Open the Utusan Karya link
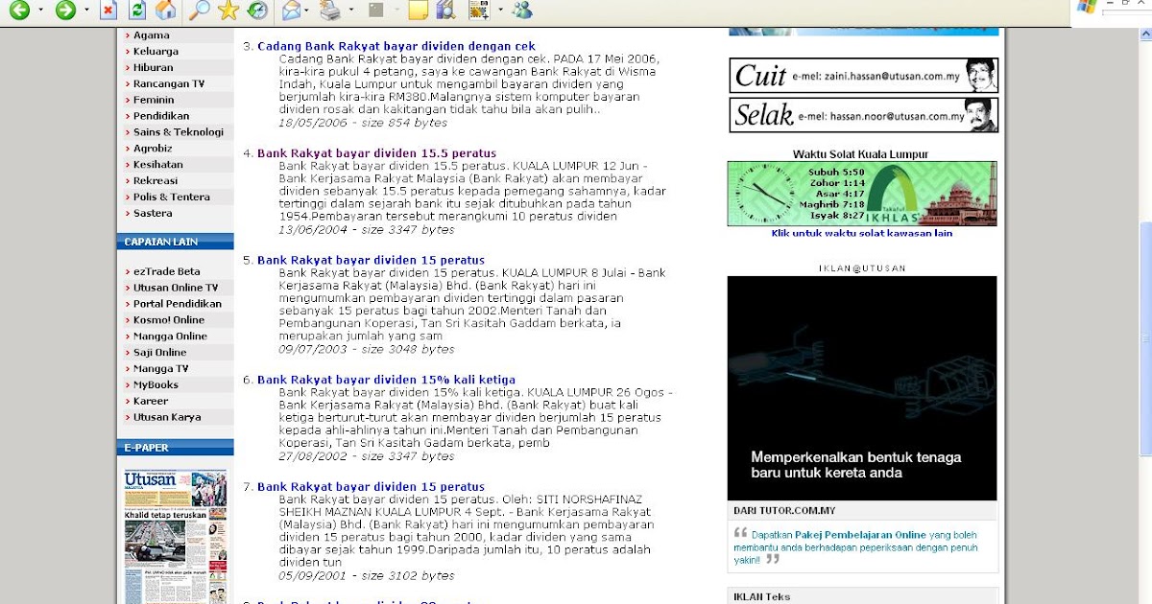This screenshot has width=1152, height=604. [167, 418]
